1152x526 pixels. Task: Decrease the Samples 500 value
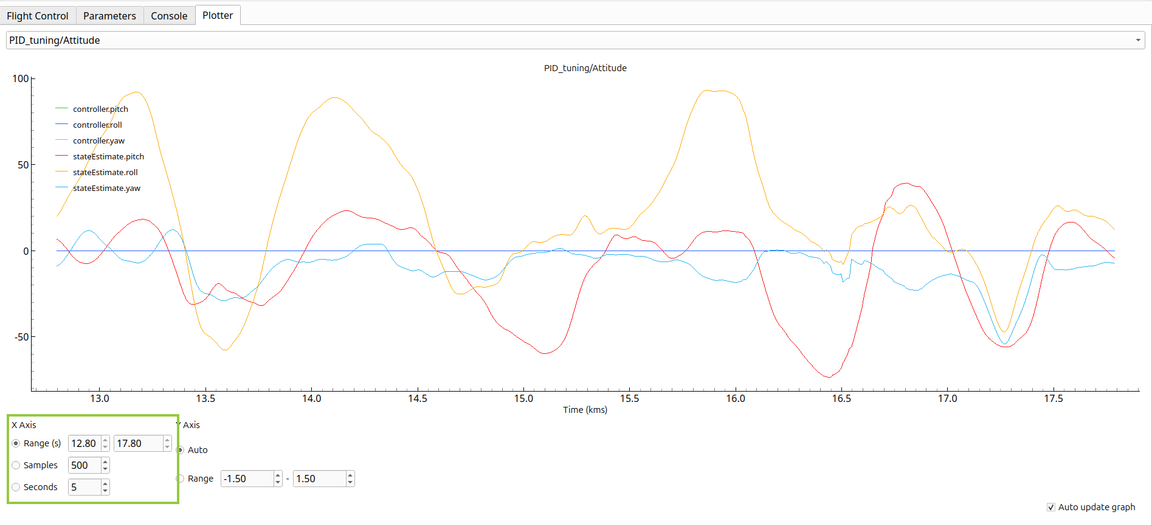(106, 469)
